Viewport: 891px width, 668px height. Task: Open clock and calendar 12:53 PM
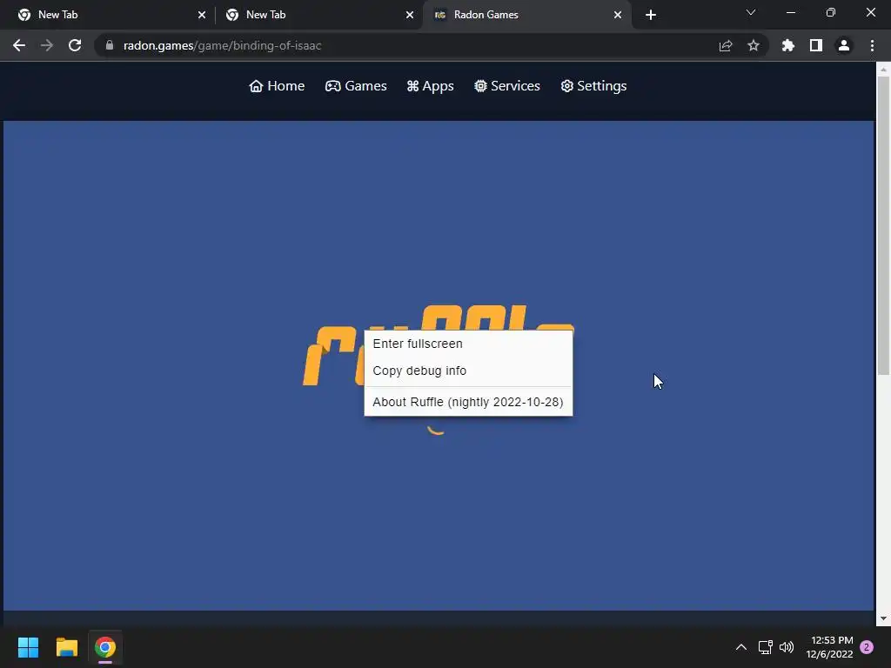[829, 647]
